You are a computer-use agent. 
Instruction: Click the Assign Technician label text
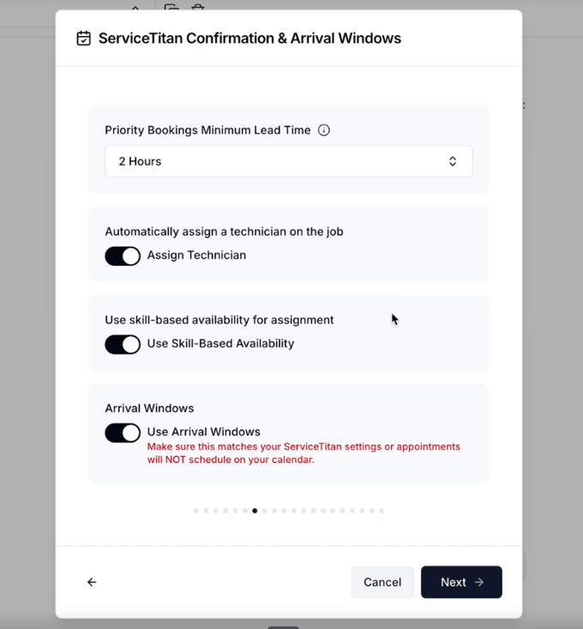(x=196, y=255)
